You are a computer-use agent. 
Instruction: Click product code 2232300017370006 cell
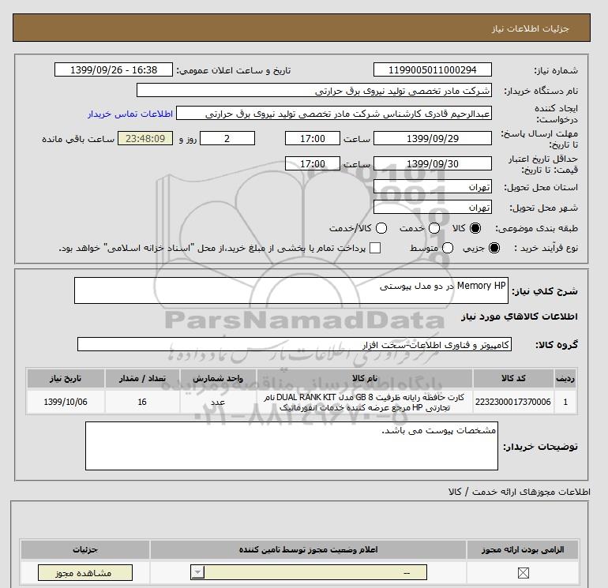point(513,402)
